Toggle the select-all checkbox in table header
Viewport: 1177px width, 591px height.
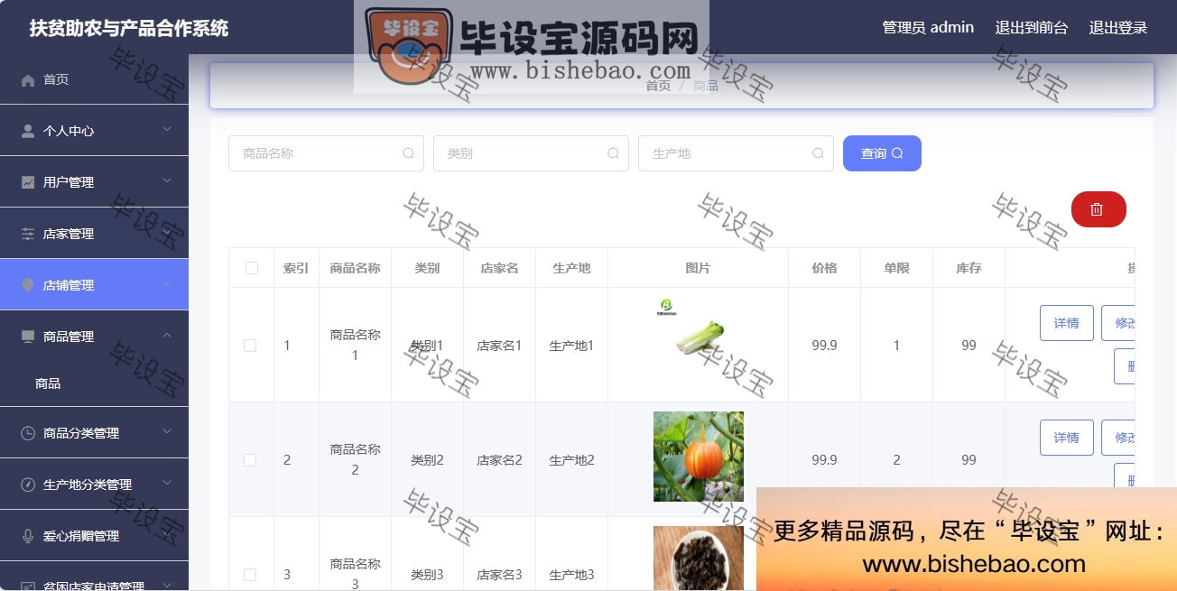251,268
